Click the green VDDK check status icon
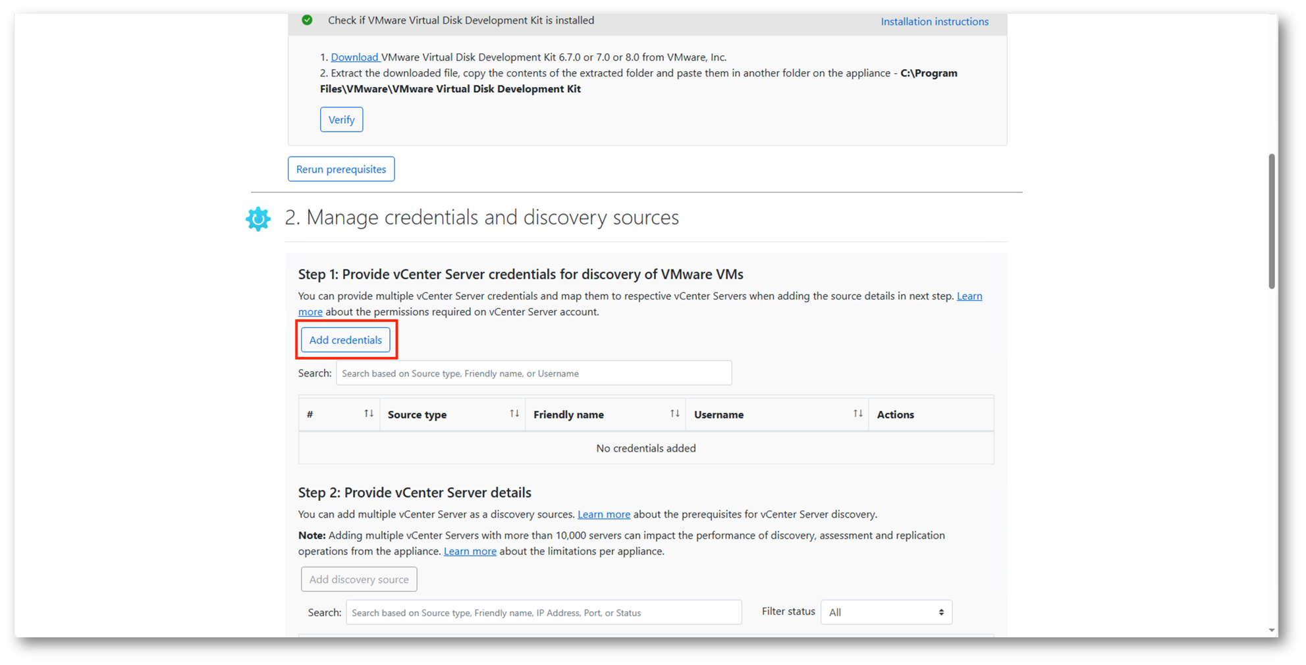 307,20
